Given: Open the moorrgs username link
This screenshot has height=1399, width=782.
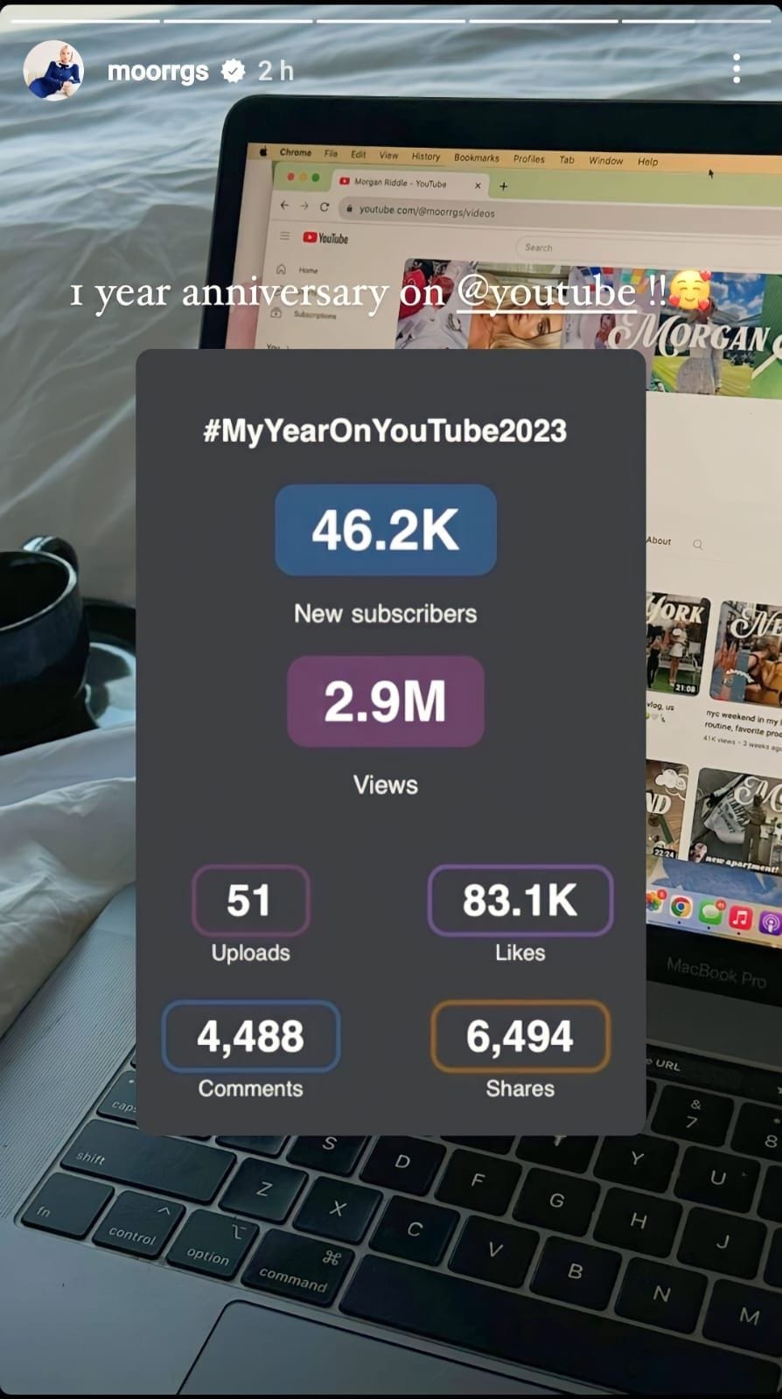Looking at the screenshot, I should [x=157, y=71].
